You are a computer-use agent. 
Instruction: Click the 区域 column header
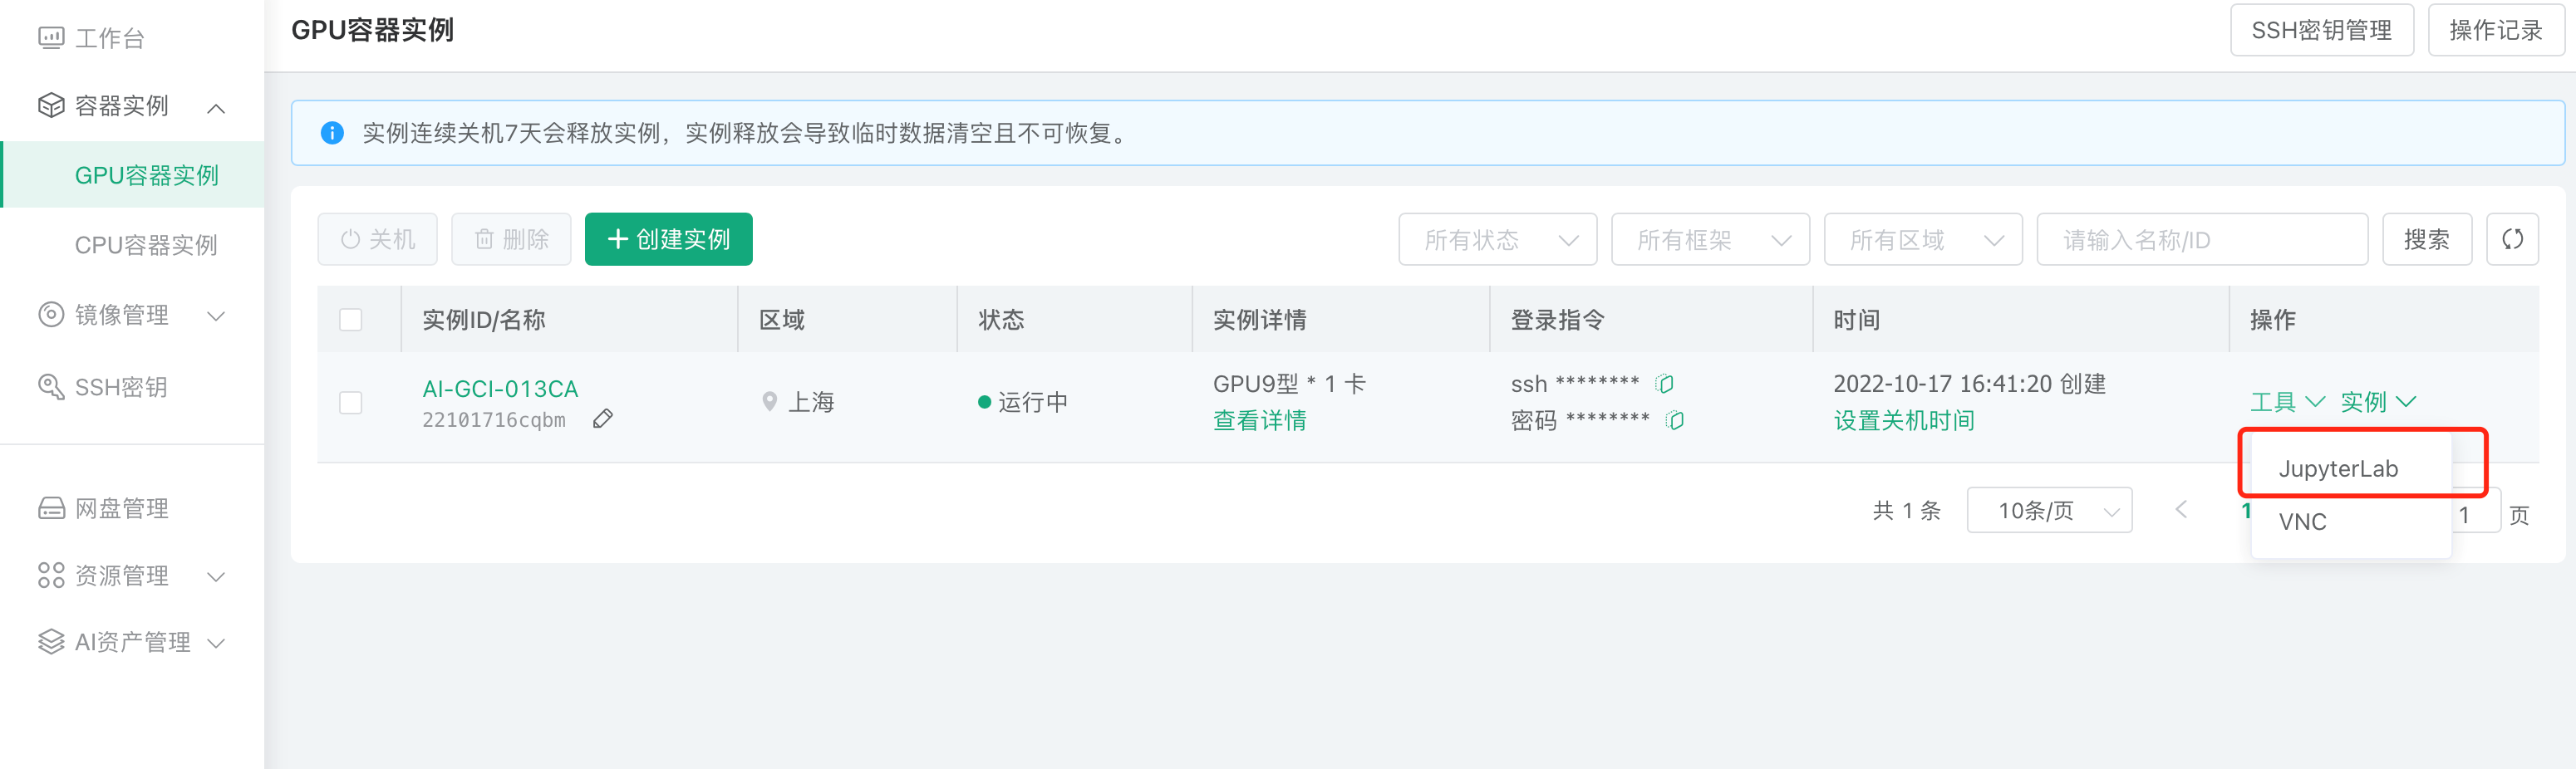pyautogui.click(x=781, y=319)
